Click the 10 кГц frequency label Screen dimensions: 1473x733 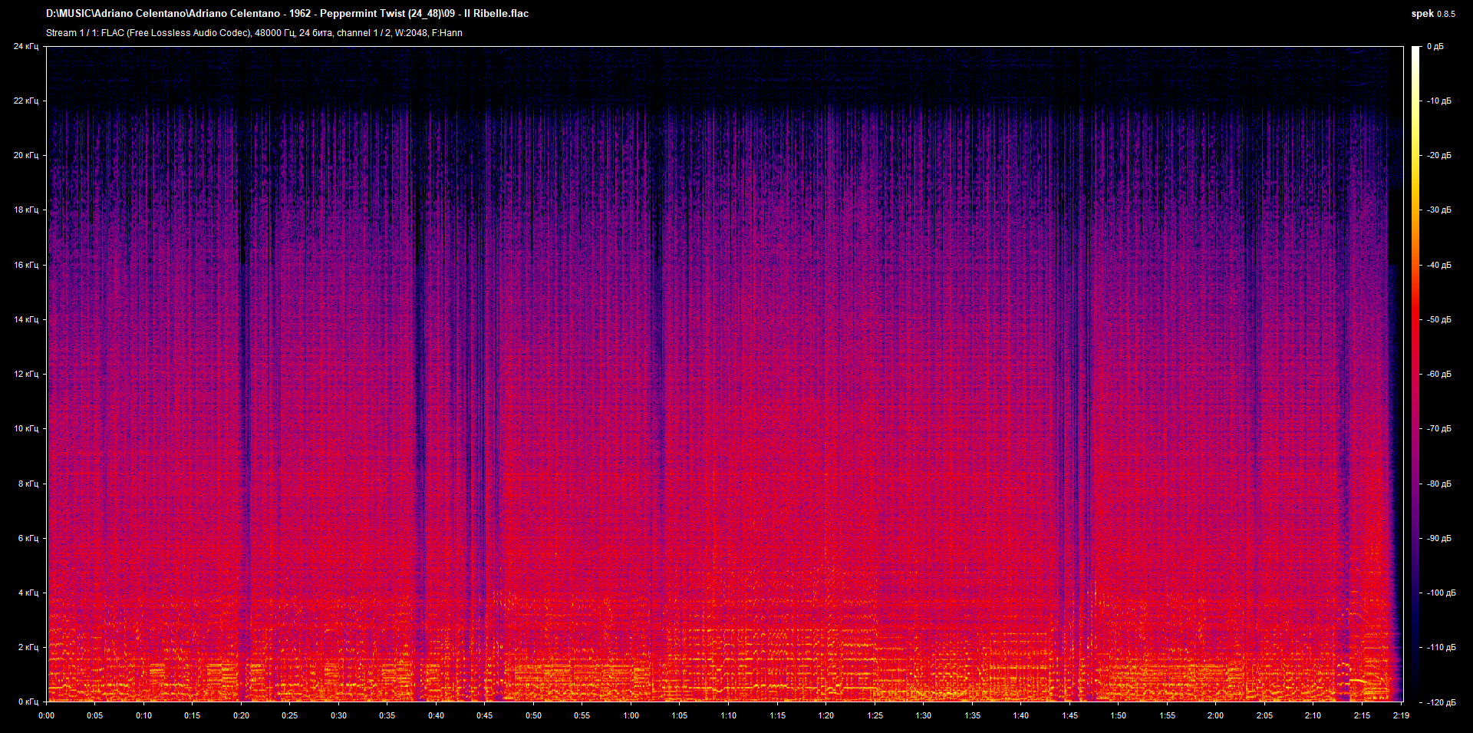tap(26, 428)
